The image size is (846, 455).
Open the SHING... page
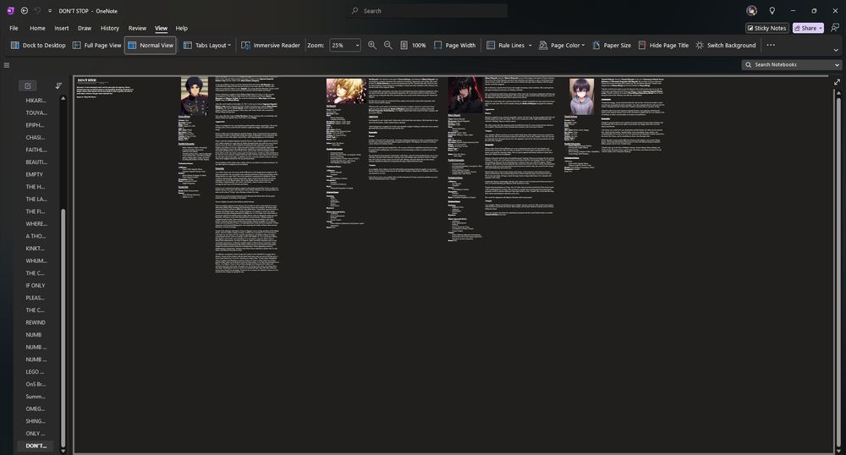click(36, 421)
